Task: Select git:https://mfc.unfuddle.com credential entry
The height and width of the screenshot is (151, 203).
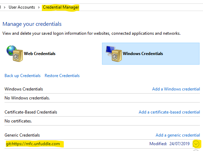Action: click(x=33, y=144)
